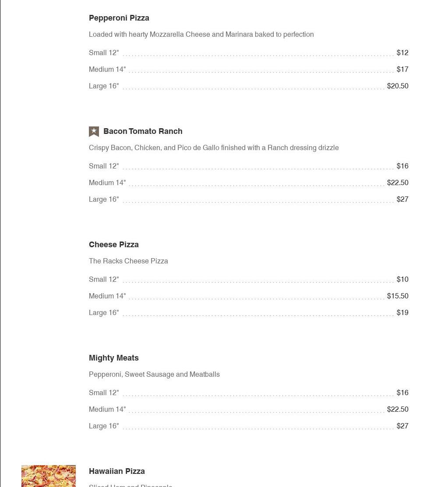Click "The Racks Cheese Pizza" description
This screenshot has height=487, width=423.
[x=128, y=261]
